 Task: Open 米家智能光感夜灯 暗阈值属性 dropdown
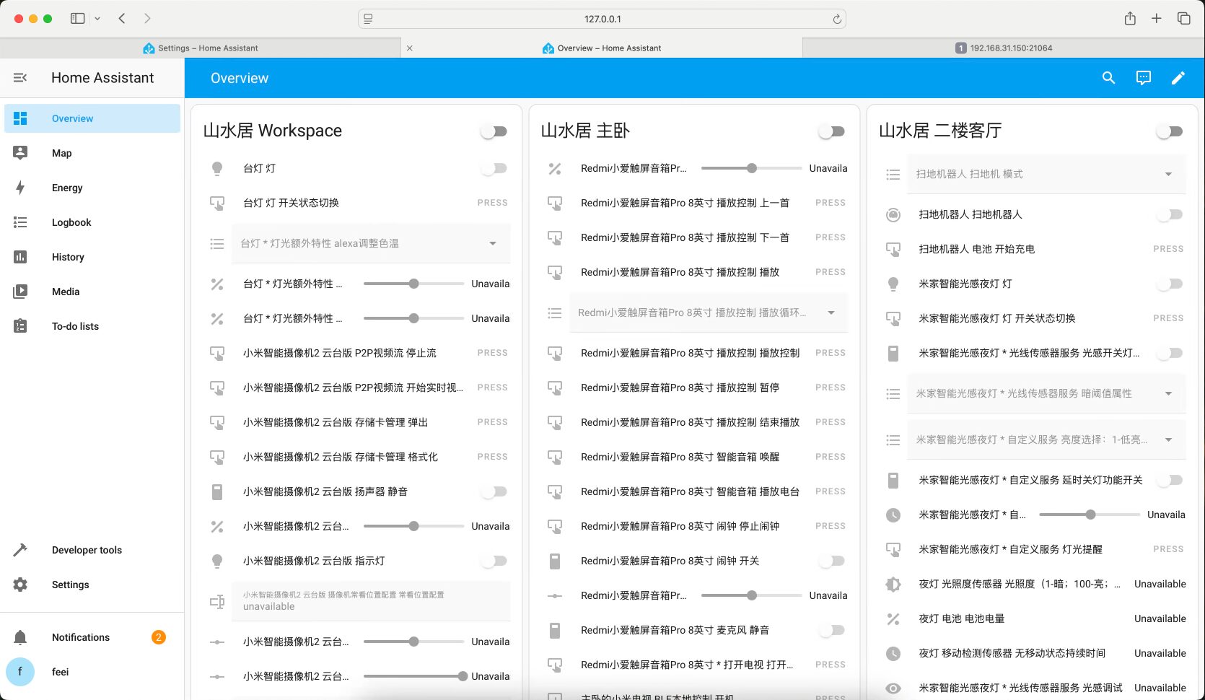click(1046, 393)
